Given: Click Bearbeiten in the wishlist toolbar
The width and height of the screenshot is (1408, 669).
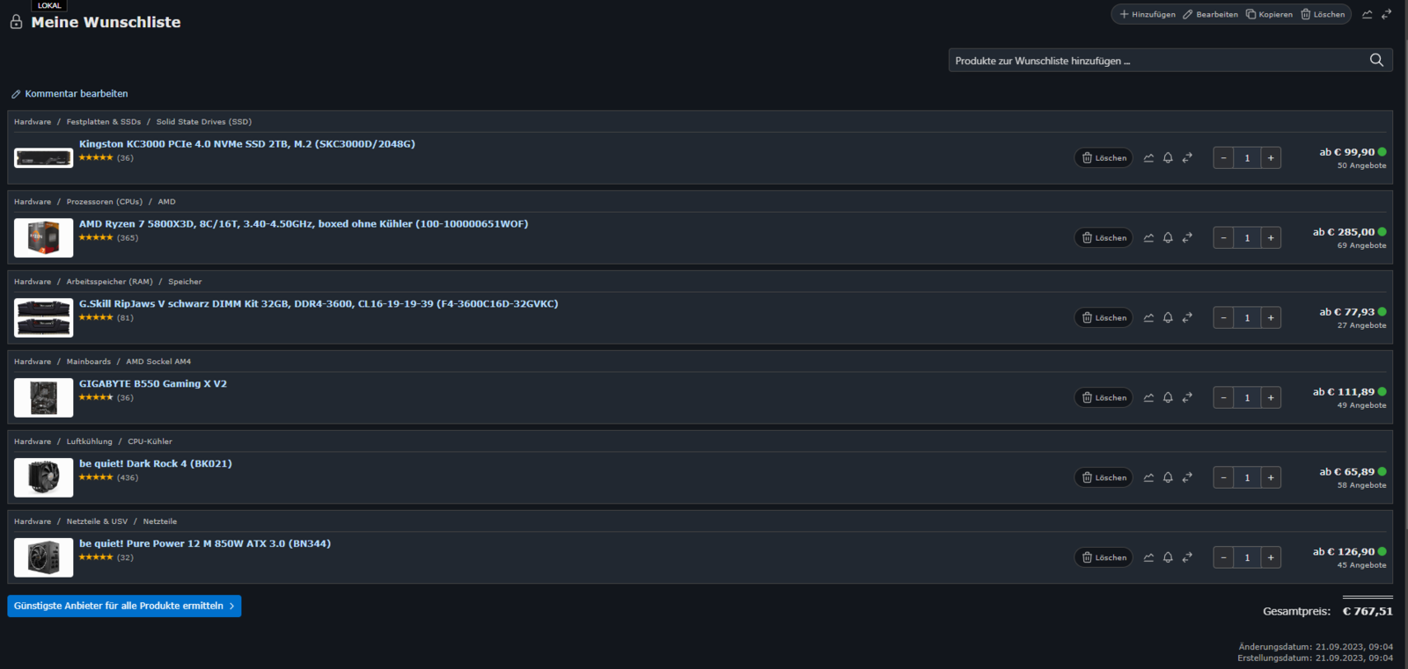Looking at the screenshot, I should pos(1210,14).
